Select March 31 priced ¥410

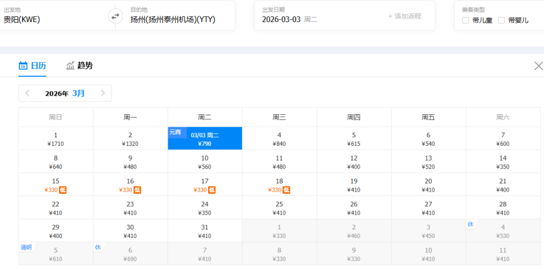click(x=205, y=231)
